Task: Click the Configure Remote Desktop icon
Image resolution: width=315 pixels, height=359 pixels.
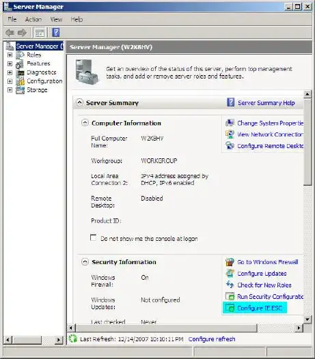Action: tap(230, 145)
